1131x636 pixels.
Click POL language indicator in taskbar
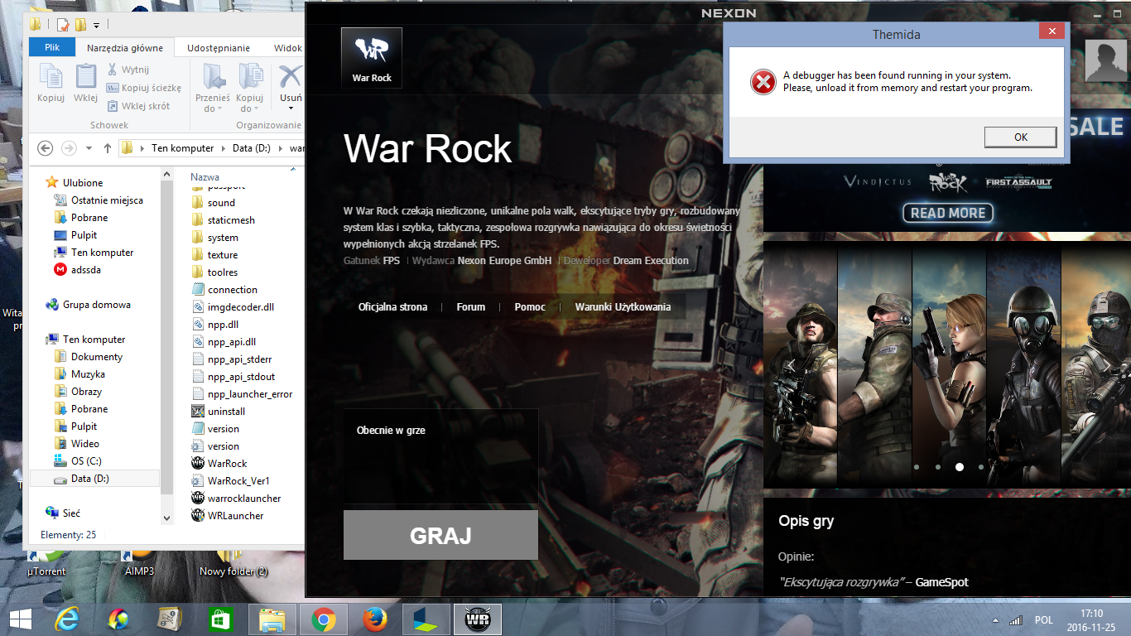pyautogui.click(x=1043, y=620)
